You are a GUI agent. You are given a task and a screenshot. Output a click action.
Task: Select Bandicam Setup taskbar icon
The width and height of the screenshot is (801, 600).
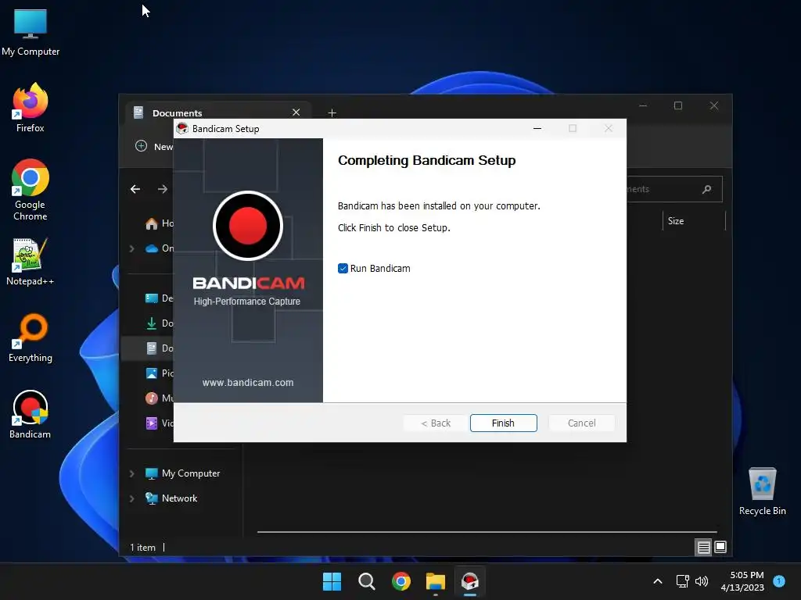point(470,581)
